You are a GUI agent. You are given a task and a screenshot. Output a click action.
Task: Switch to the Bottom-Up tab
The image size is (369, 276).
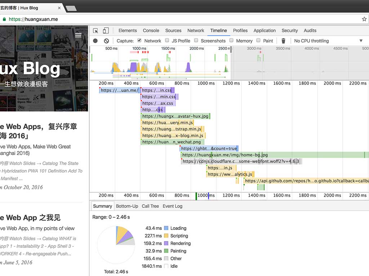click(x=127, y=206)
